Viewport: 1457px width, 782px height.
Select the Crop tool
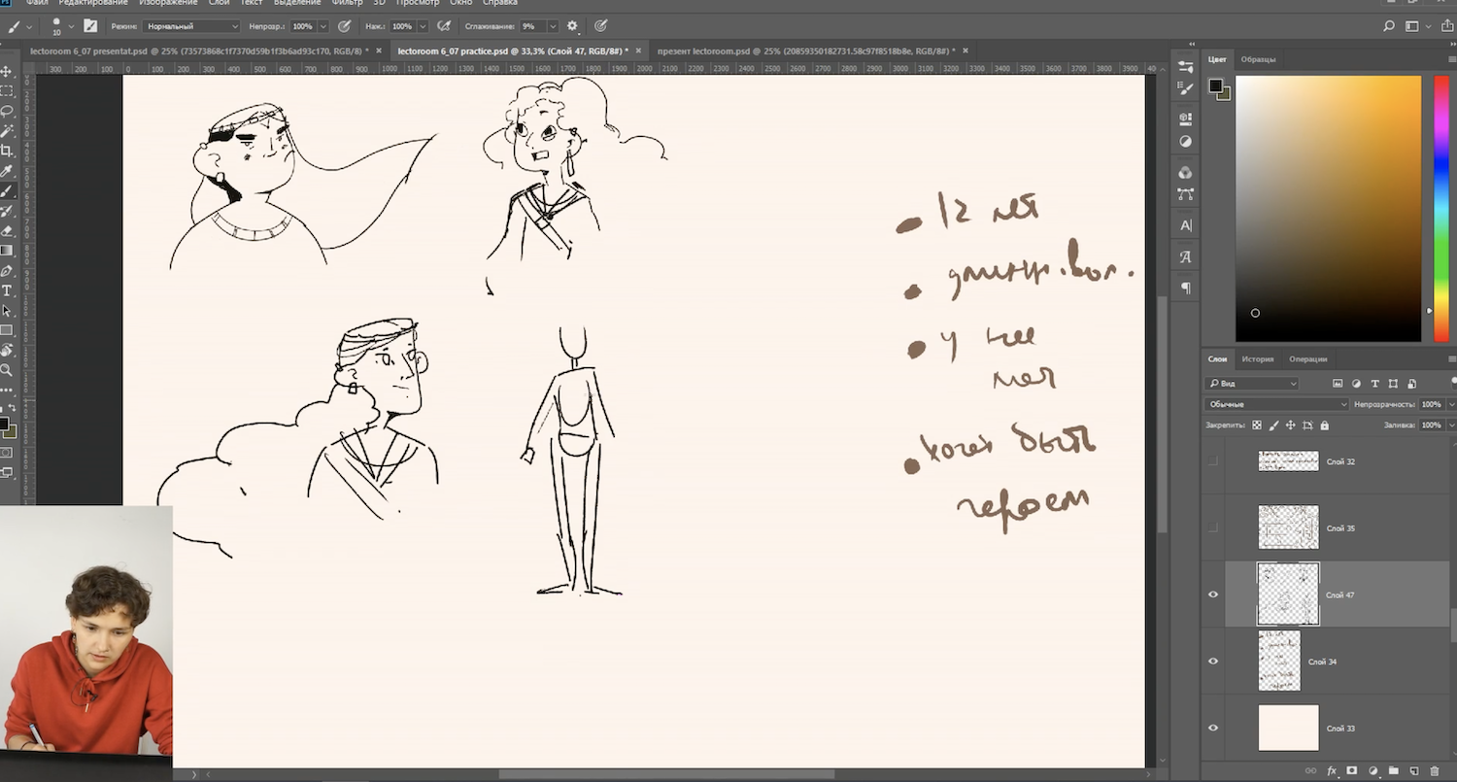[7, 151]
